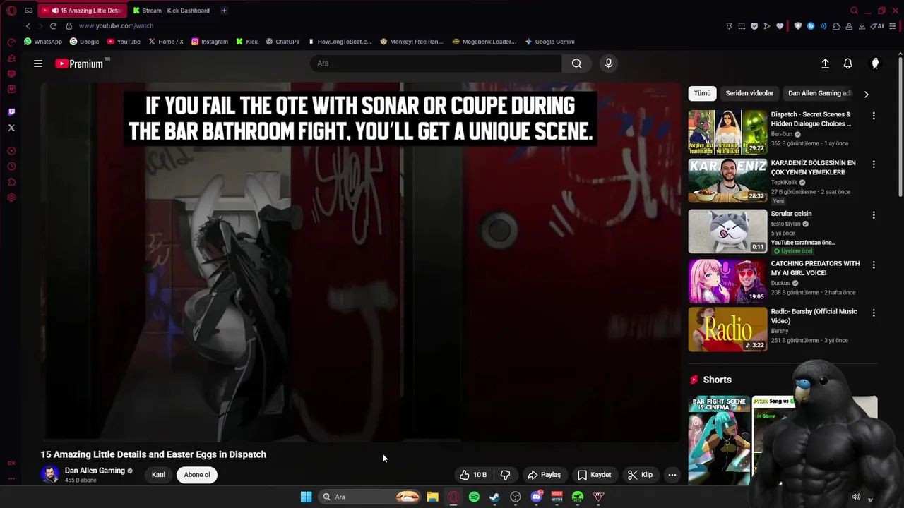Viewport: 904px width, 508px height.
Task: Open the Dispatch Secret Scenes video thumbnail
Action: point(727,132)
